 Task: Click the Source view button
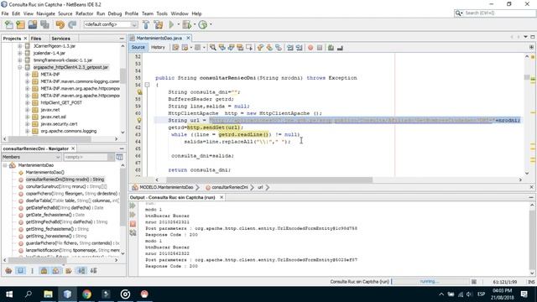pyautogui.click(x=138, y=47)
